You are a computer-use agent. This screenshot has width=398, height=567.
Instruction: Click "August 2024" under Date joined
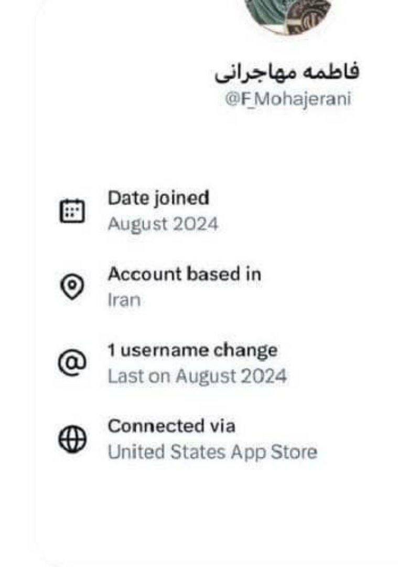coord(163,224)
